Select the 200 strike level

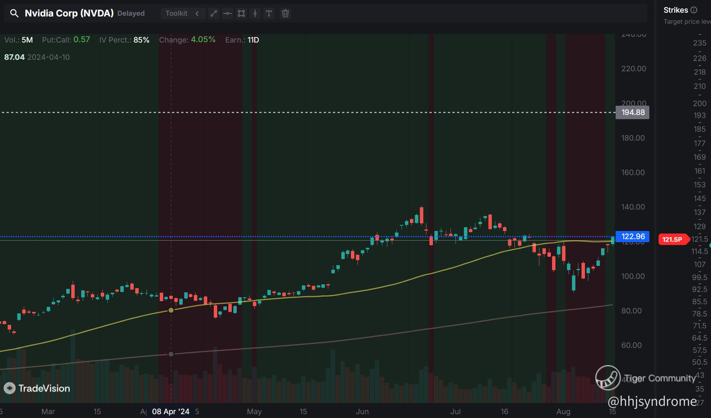700,103
